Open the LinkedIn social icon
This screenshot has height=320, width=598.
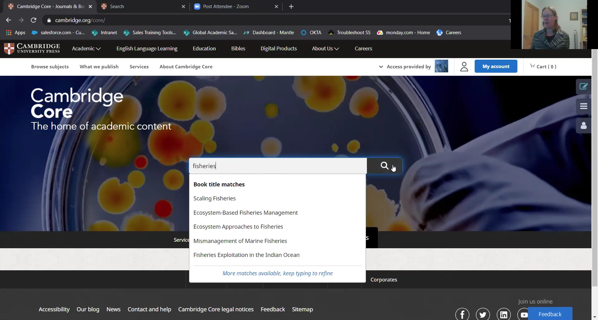click(504, 314)
